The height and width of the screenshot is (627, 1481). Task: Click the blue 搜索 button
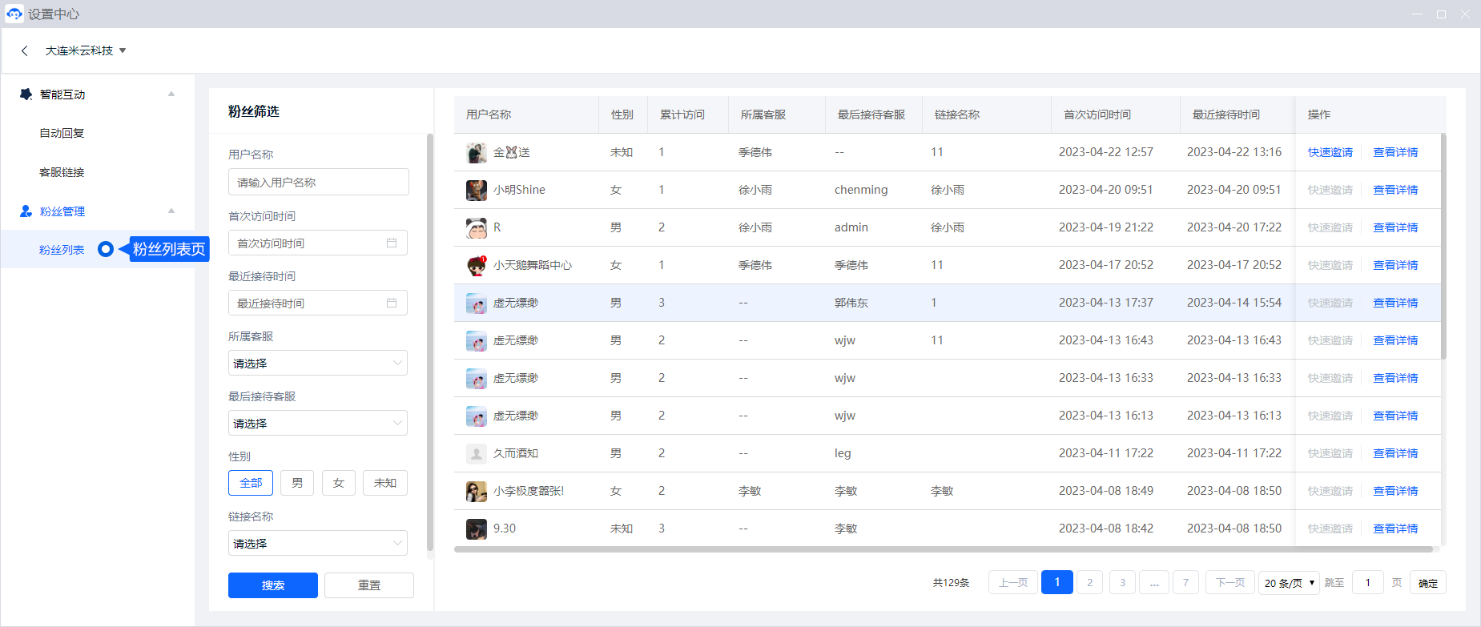click(272, 585)
